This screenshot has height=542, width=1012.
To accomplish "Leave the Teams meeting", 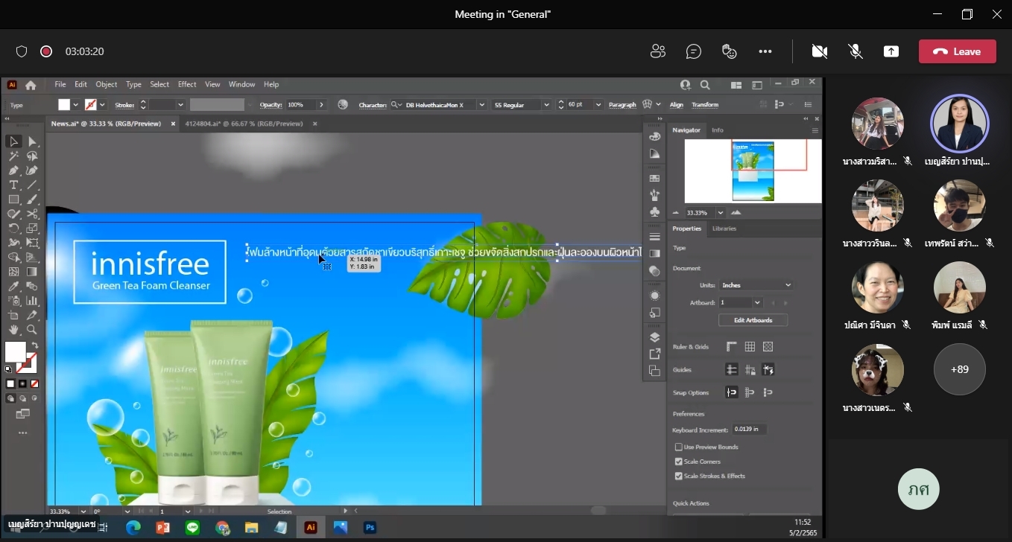I will (x=957, y=51).
